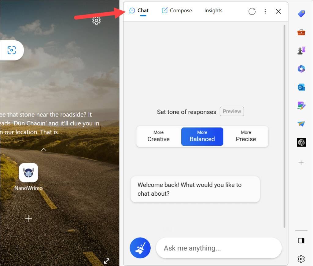The width and height of the screenshot is (313, 266).
Task: Click the Preview badge
Action: [232, 111]
